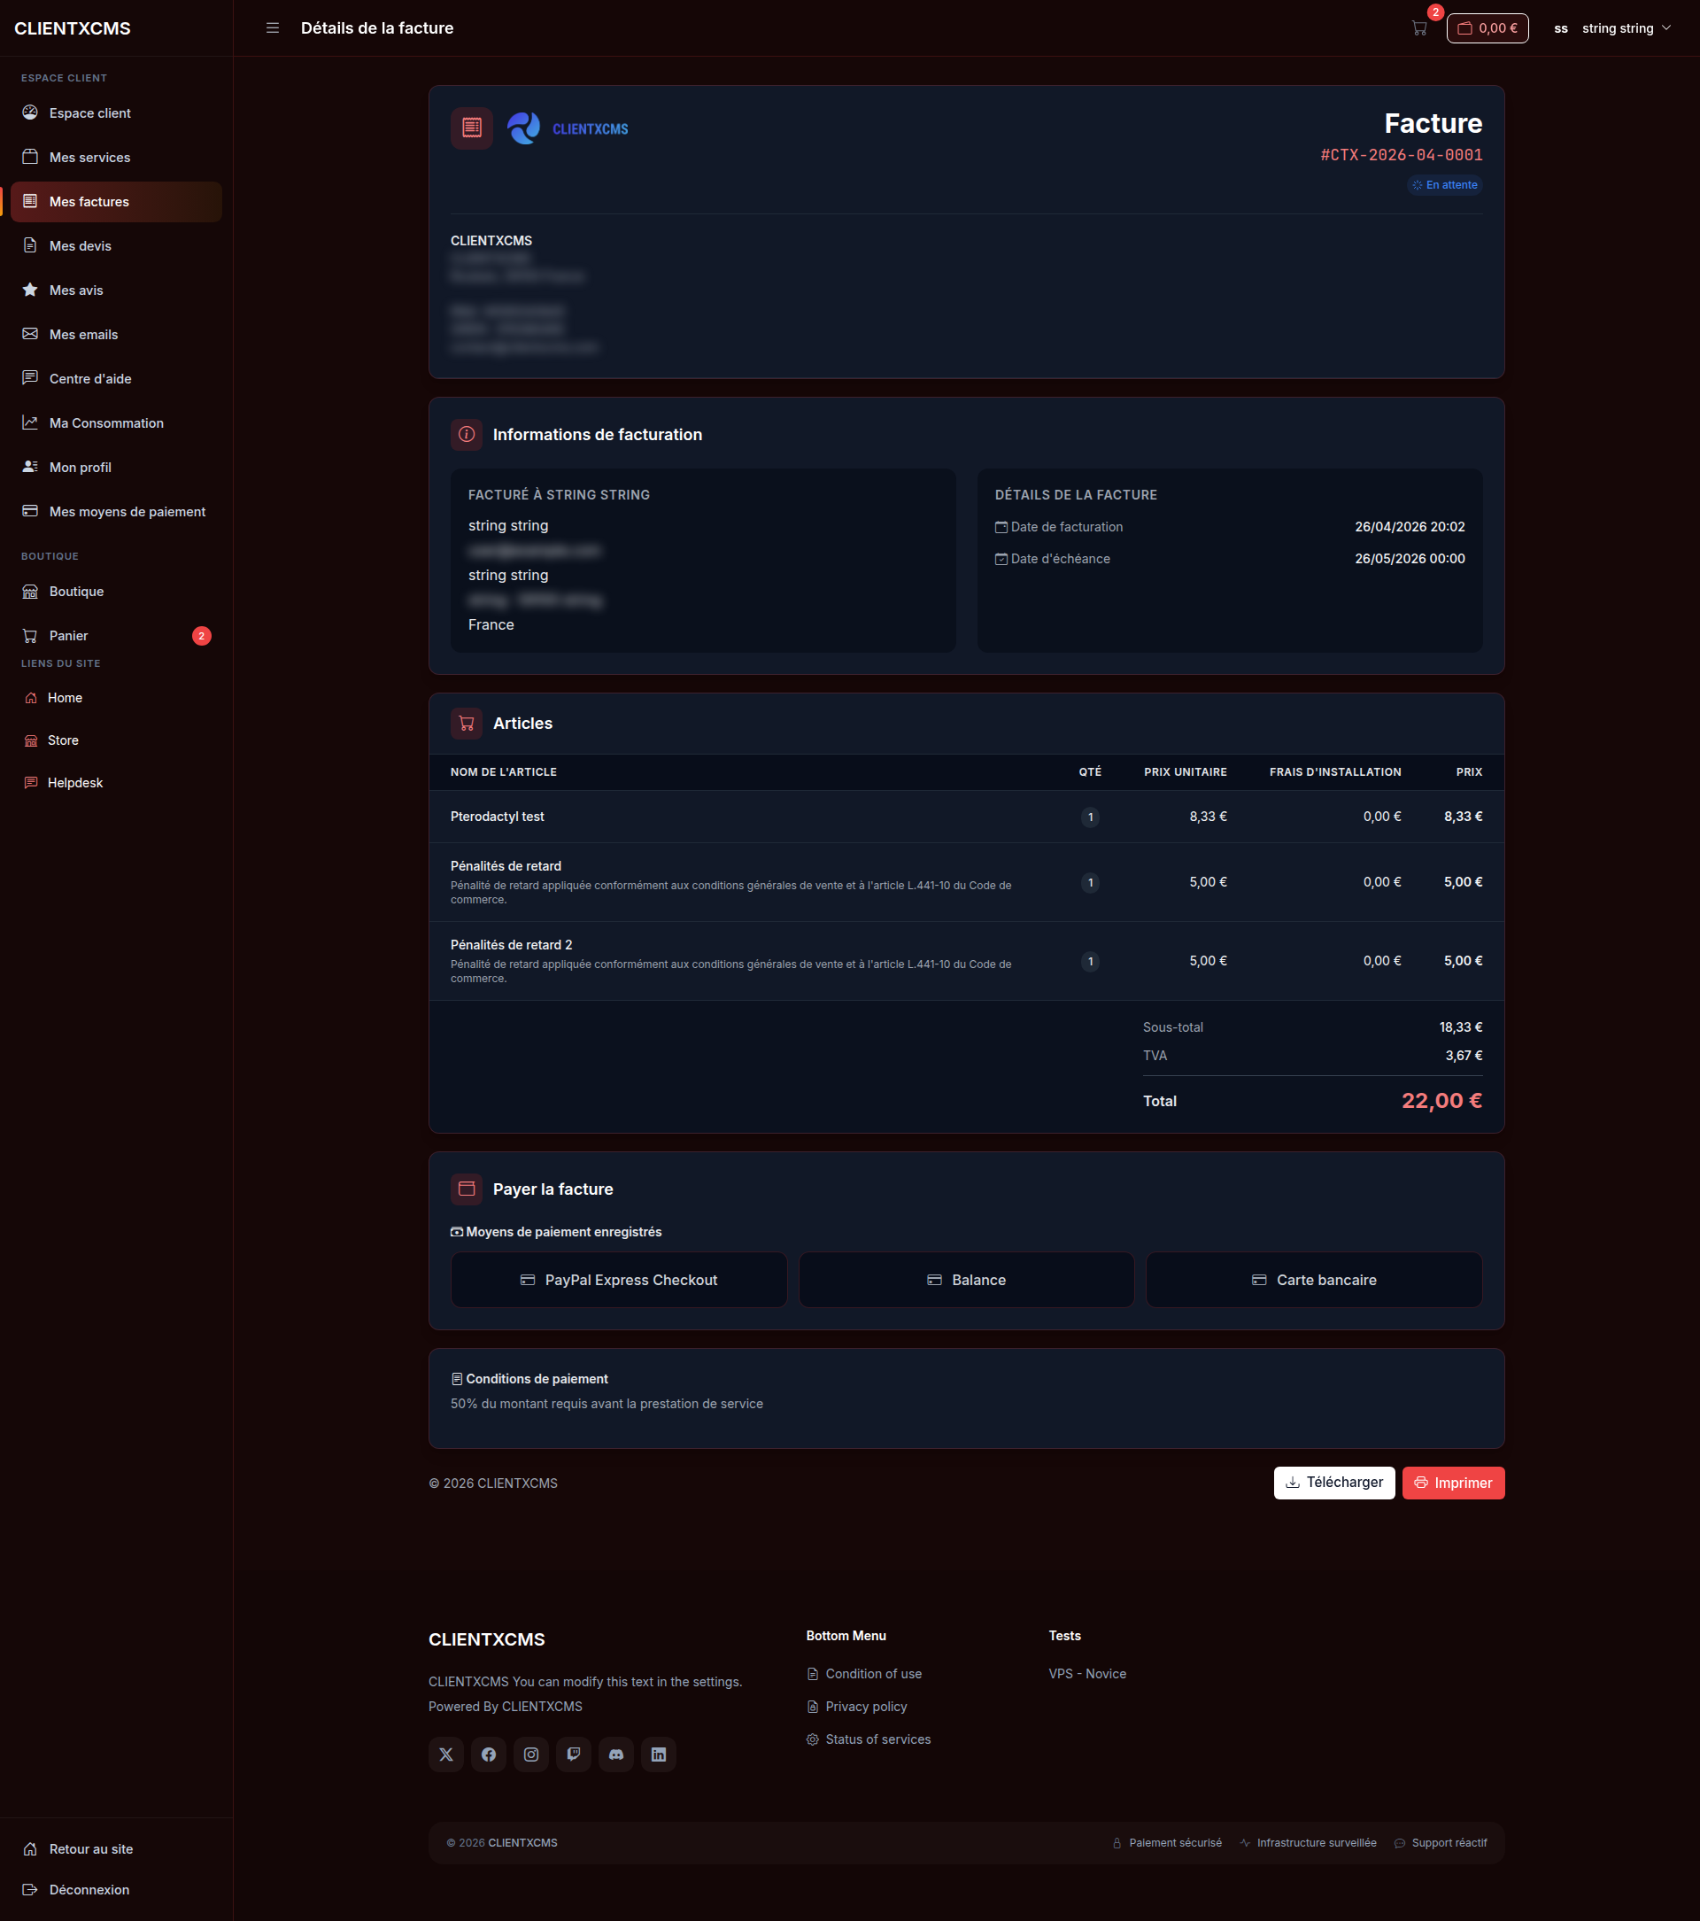
Task: Click the Discord social icon
Action: pyautogui.click(x=615, y=1754)
